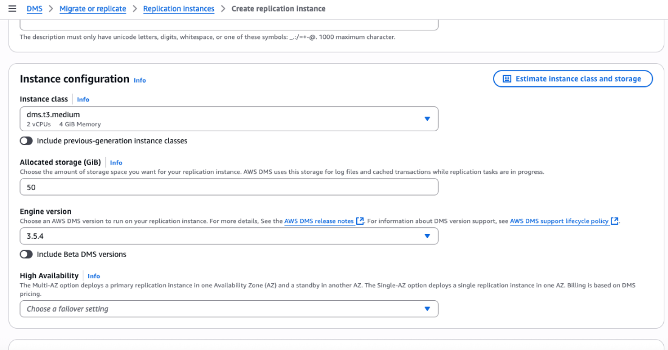Enable Include previous-generation instance classes toggle
The width and height of the screenshot is (668, 350).
coord(26,141)
